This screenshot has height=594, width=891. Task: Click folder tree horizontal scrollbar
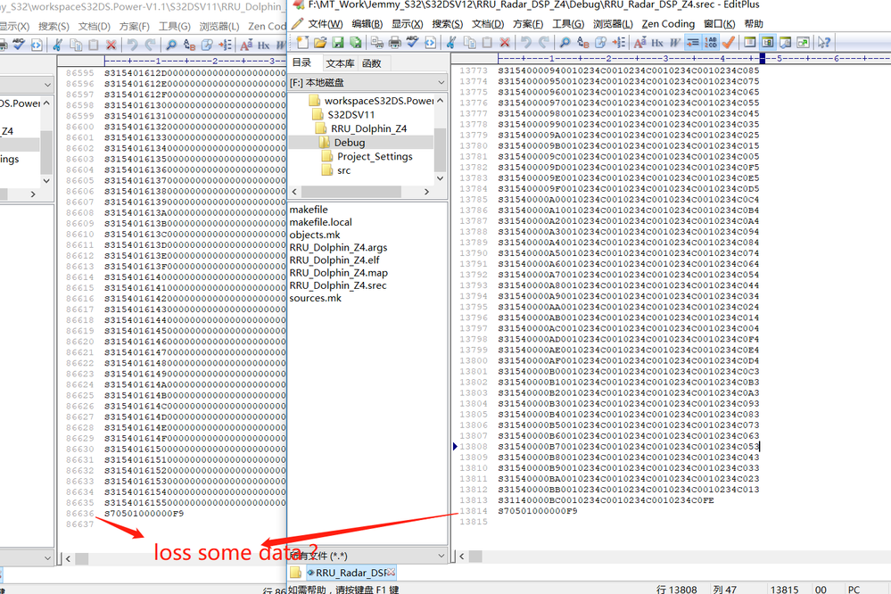pos(351,192)
